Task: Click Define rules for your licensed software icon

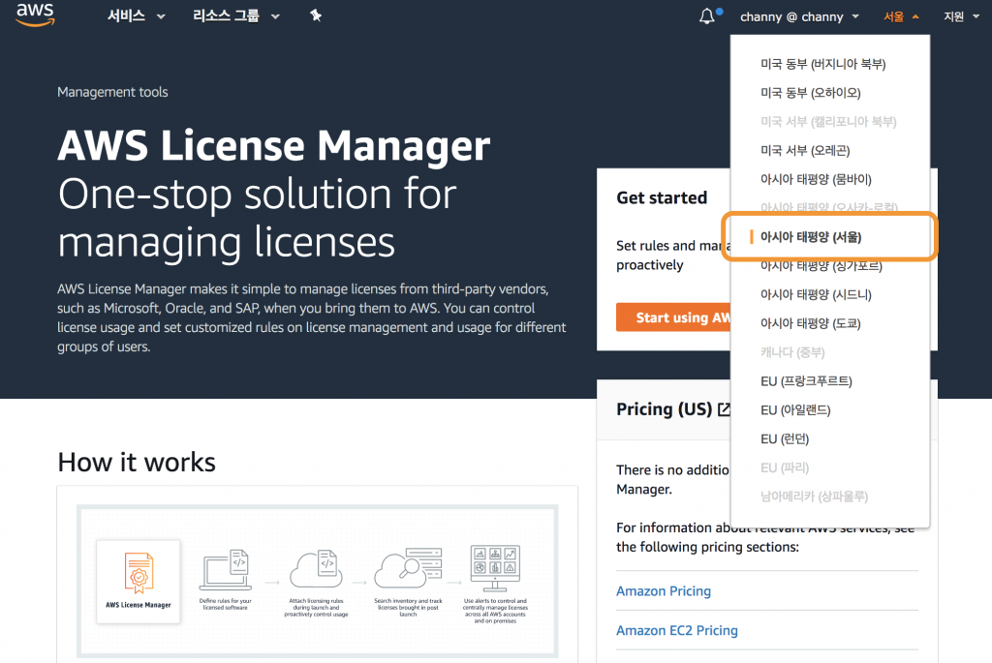Action: pos(226,570)
